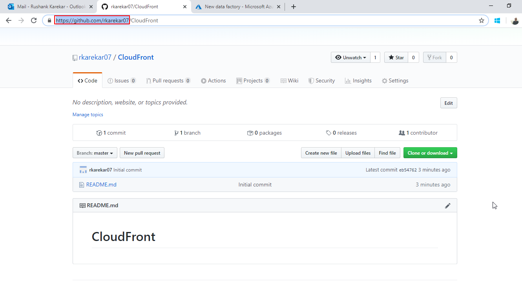Click the 1 commit stat link
The width and height of the screenshot is (522, 283).
coord(111,133)
